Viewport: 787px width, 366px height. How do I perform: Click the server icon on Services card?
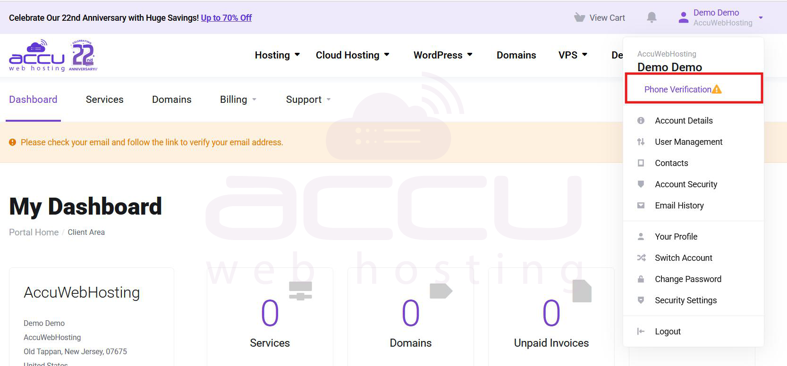pyautogui.click(x=300, y=291)
